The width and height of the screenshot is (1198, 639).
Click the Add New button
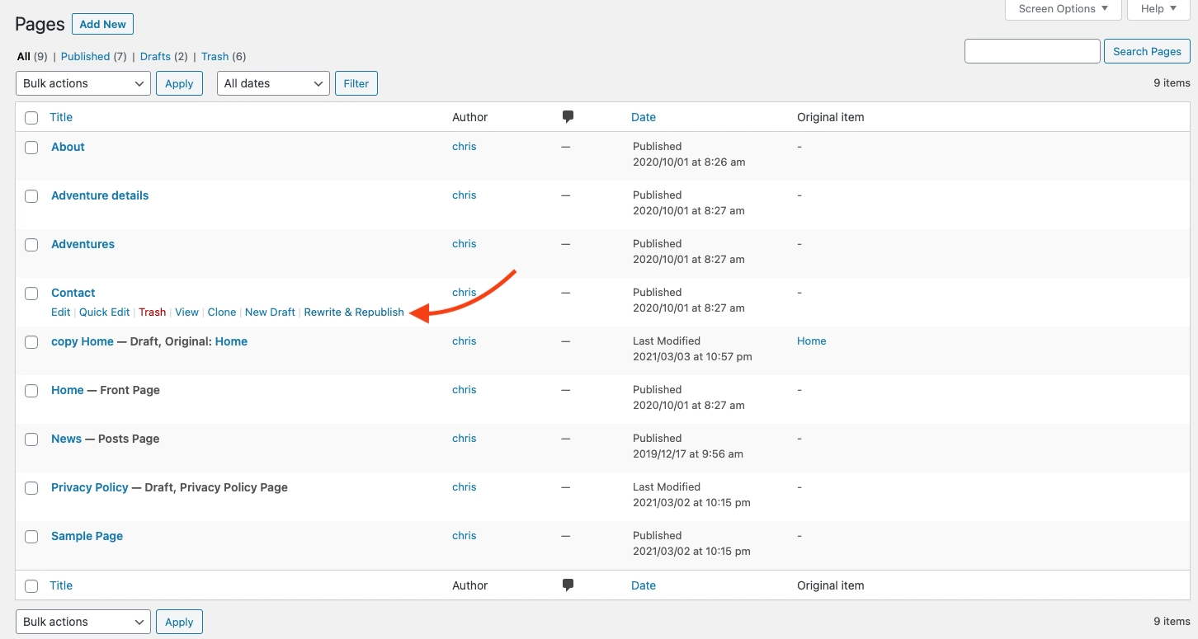tap(103, 24)
